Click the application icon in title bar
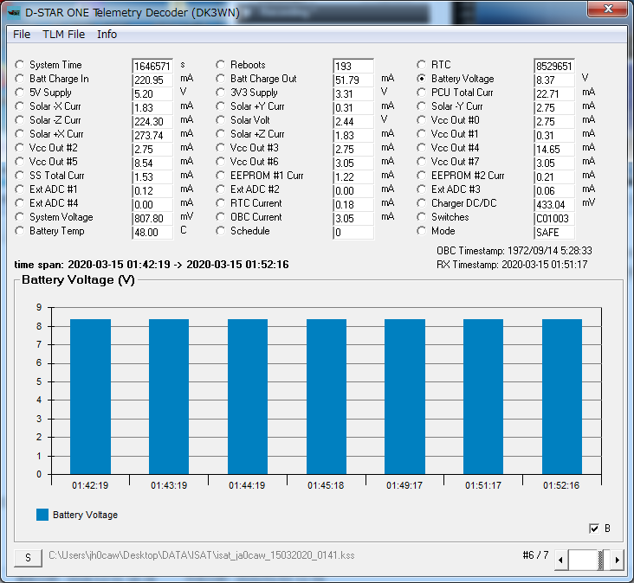 pyautogui.click(x=14, y=13)
